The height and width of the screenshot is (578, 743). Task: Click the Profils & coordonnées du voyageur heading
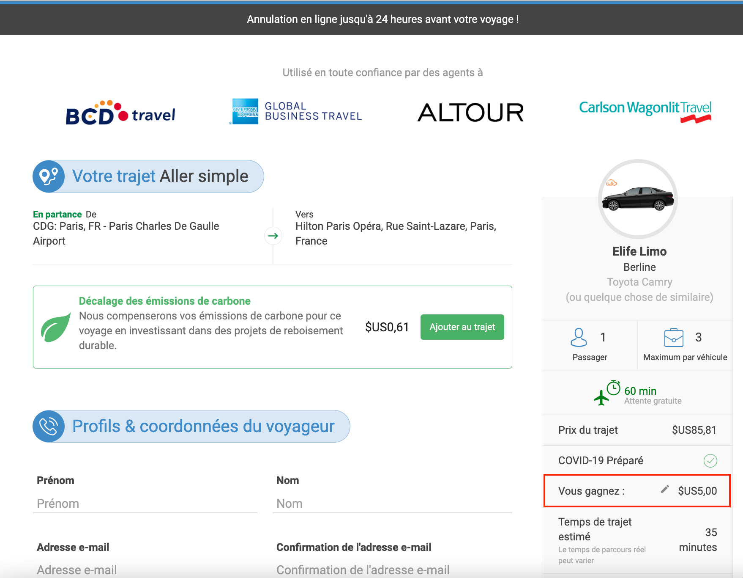click(x=203, y=426)
